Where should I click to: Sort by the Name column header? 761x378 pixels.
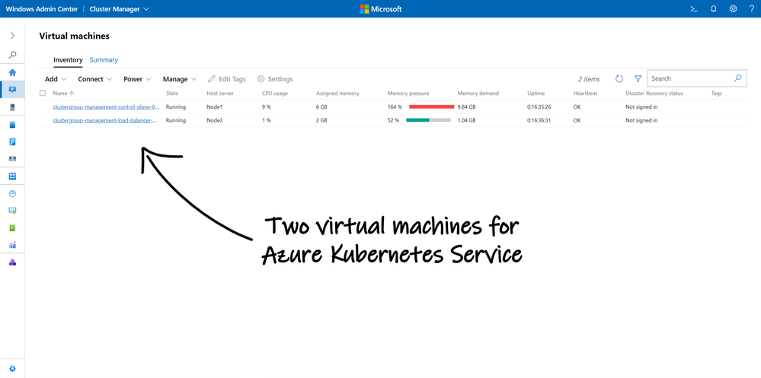63,93
